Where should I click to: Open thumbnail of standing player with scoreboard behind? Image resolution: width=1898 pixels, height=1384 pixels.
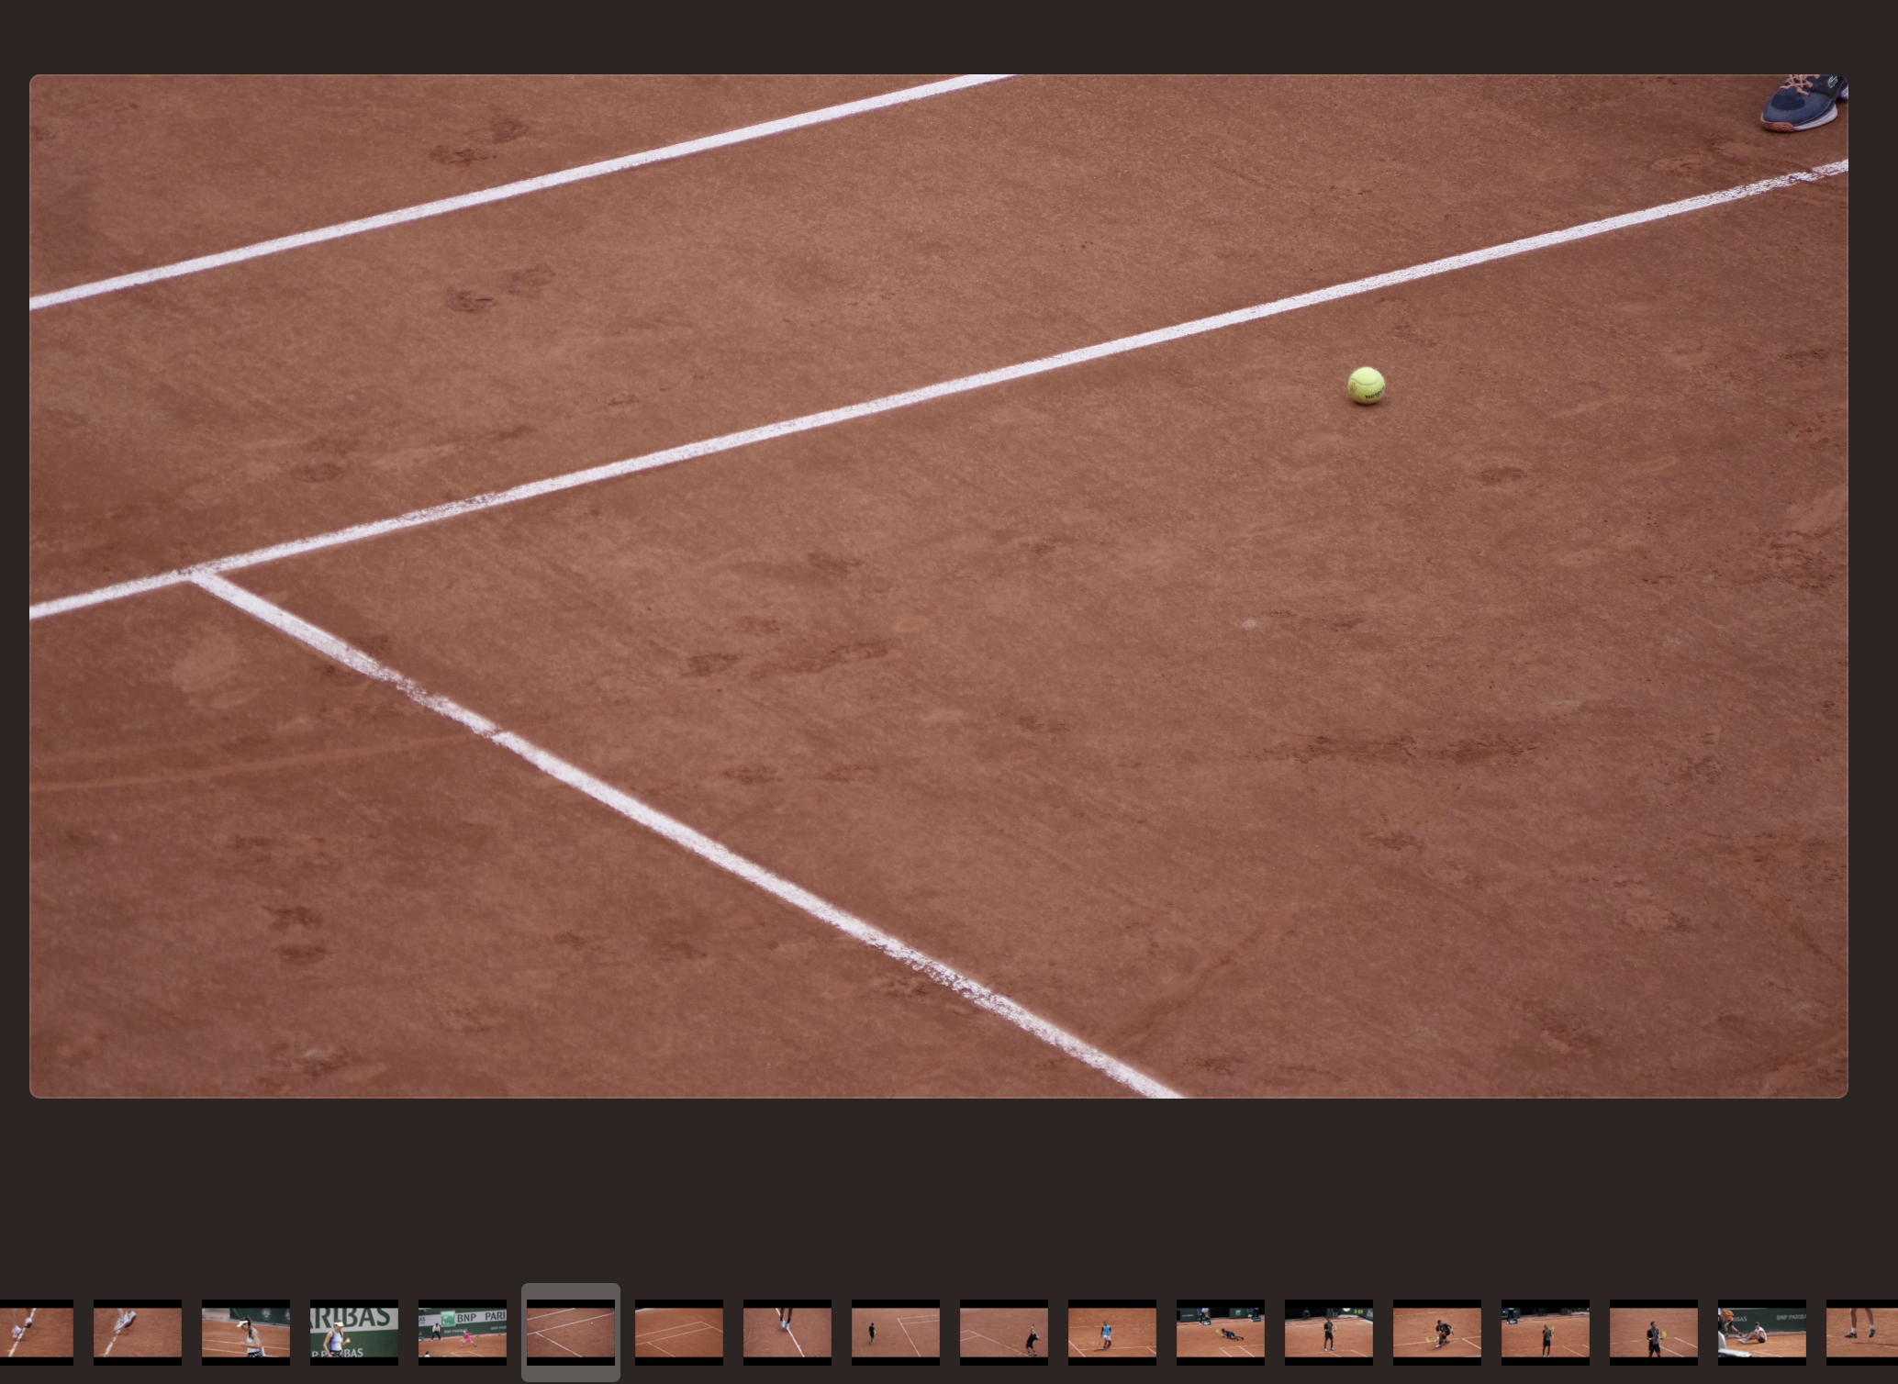pyautogui.click(x=1329, y=1332)
